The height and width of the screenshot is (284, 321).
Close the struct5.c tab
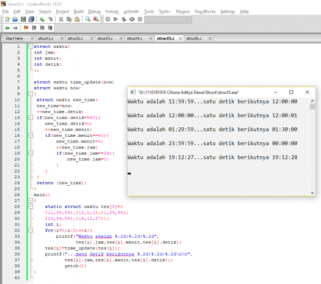point(180,38)
